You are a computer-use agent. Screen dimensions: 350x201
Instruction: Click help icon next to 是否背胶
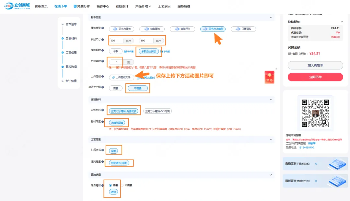pos(103,185)
